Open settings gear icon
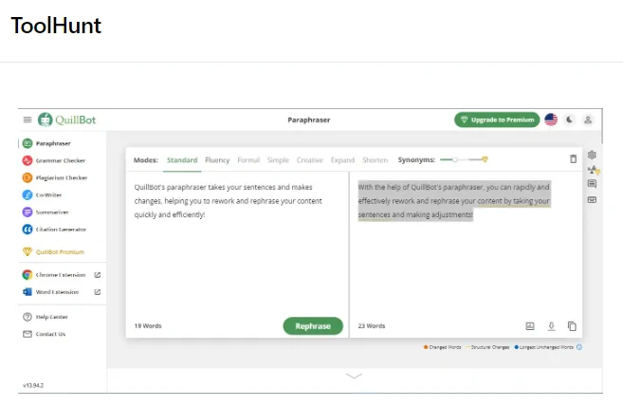 (x=592, y=155)
